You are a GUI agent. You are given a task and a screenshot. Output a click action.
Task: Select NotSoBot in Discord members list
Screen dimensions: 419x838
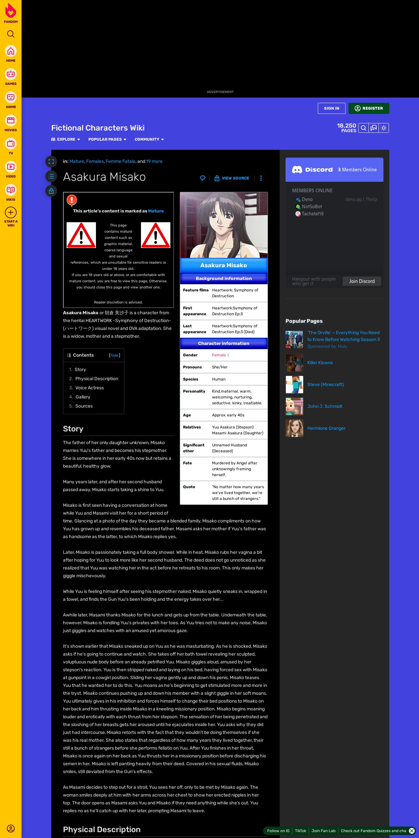[x=309, y=207]
